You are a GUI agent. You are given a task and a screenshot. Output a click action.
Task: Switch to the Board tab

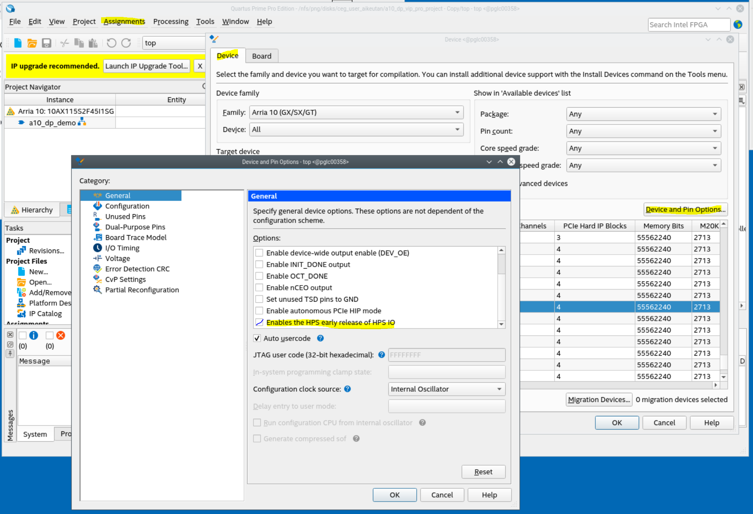(x=261, y=56)
